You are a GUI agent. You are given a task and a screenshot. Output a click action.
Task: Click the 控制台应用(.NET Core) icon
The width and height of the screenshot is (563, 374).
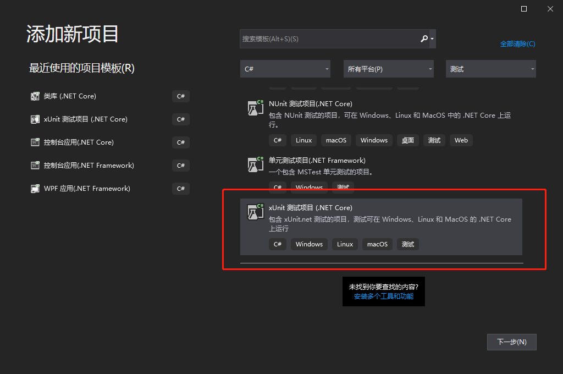coord(35,142)
